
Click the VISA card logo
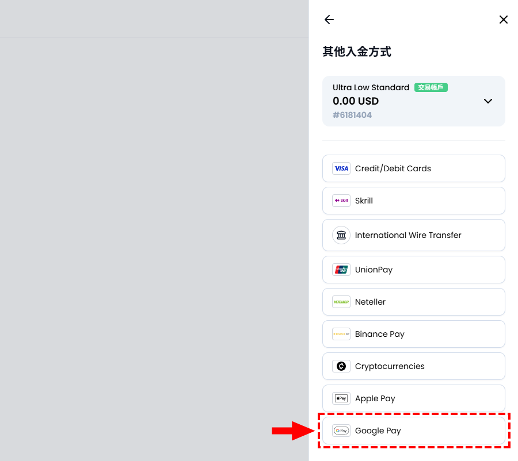click(341, 168)
